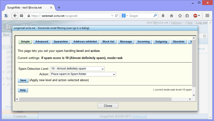Open the Message tab
The width and height of the screenshot is (214, 121).
point(126,42)
